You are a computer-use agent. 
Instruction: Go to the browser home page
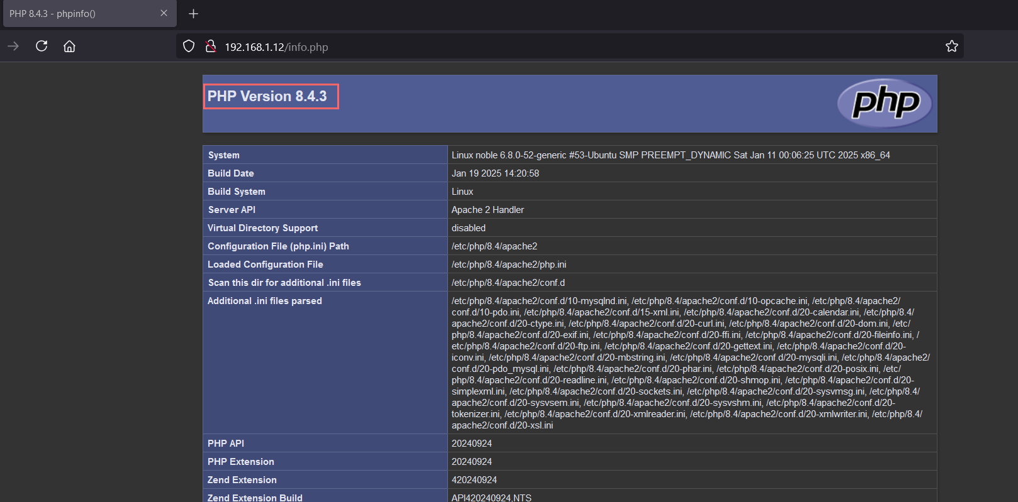(69, 46)
